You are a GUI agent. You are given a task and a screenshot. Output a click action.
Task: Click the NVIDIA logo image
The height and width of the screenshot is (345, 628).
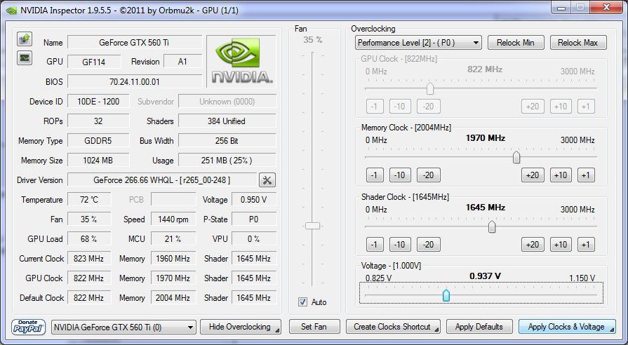tap(241, 61)
